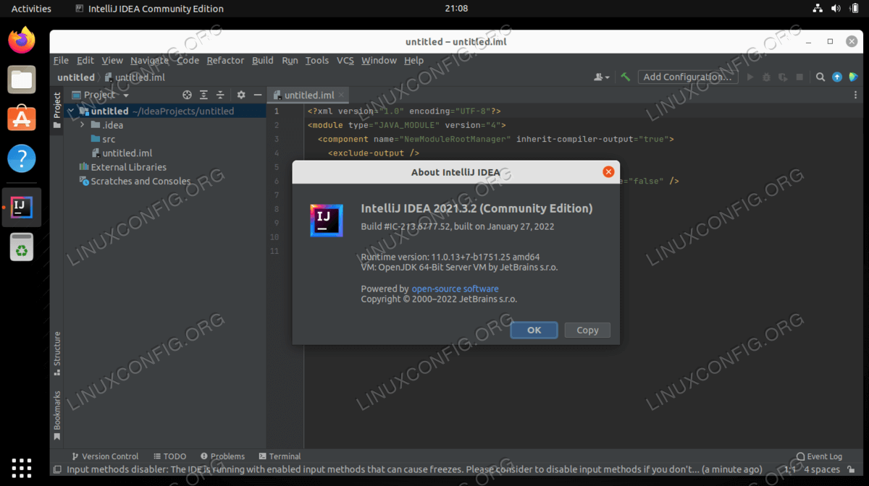869x486 pixels.
Task: Open the Tools menu
Action: [x=316, y=60]
